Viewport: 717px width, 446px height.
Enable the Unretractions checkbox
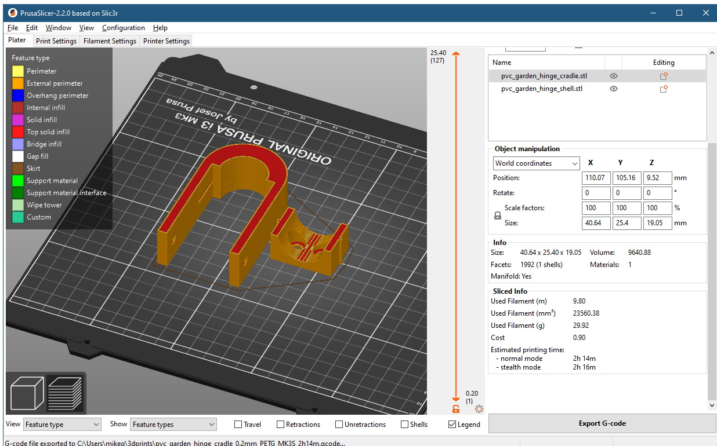point(339,425)
